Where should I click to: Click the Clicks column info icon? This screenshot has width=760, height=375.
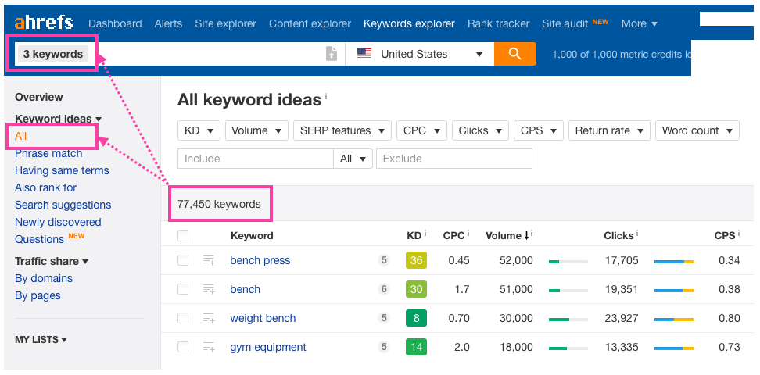click(637, 233)
